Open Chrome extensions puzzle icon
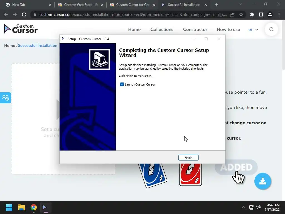Screen dimensions: 285x214 click(x=252, y=14)
